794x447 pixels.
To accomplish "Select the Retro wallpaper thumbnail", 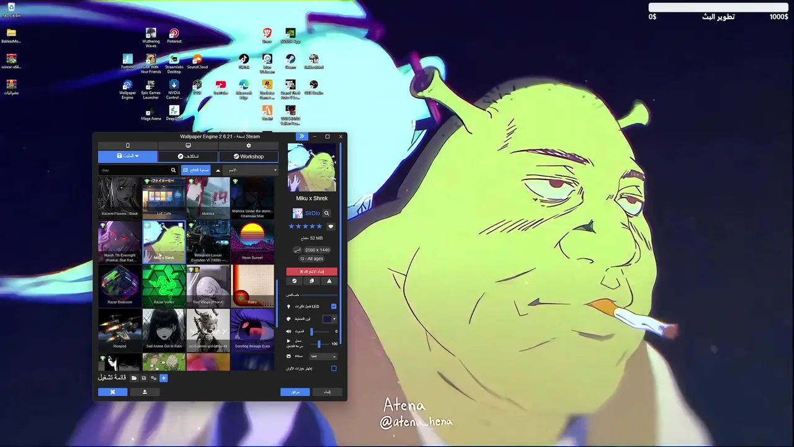I will point(252,286).
